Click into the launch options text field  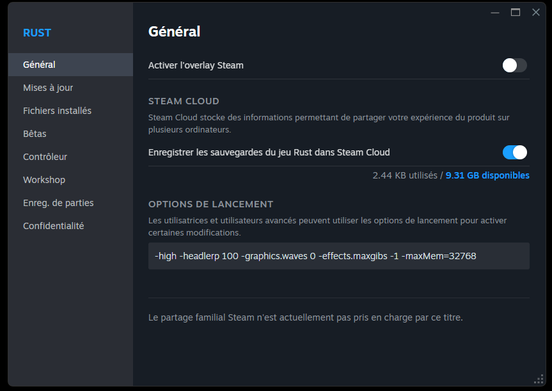pyautogui.click(x=338, y=256)
